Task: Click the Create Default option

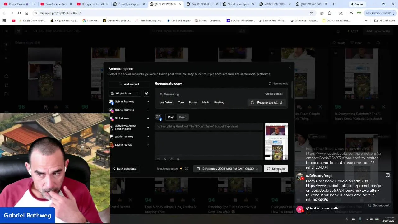Action: 274,94
